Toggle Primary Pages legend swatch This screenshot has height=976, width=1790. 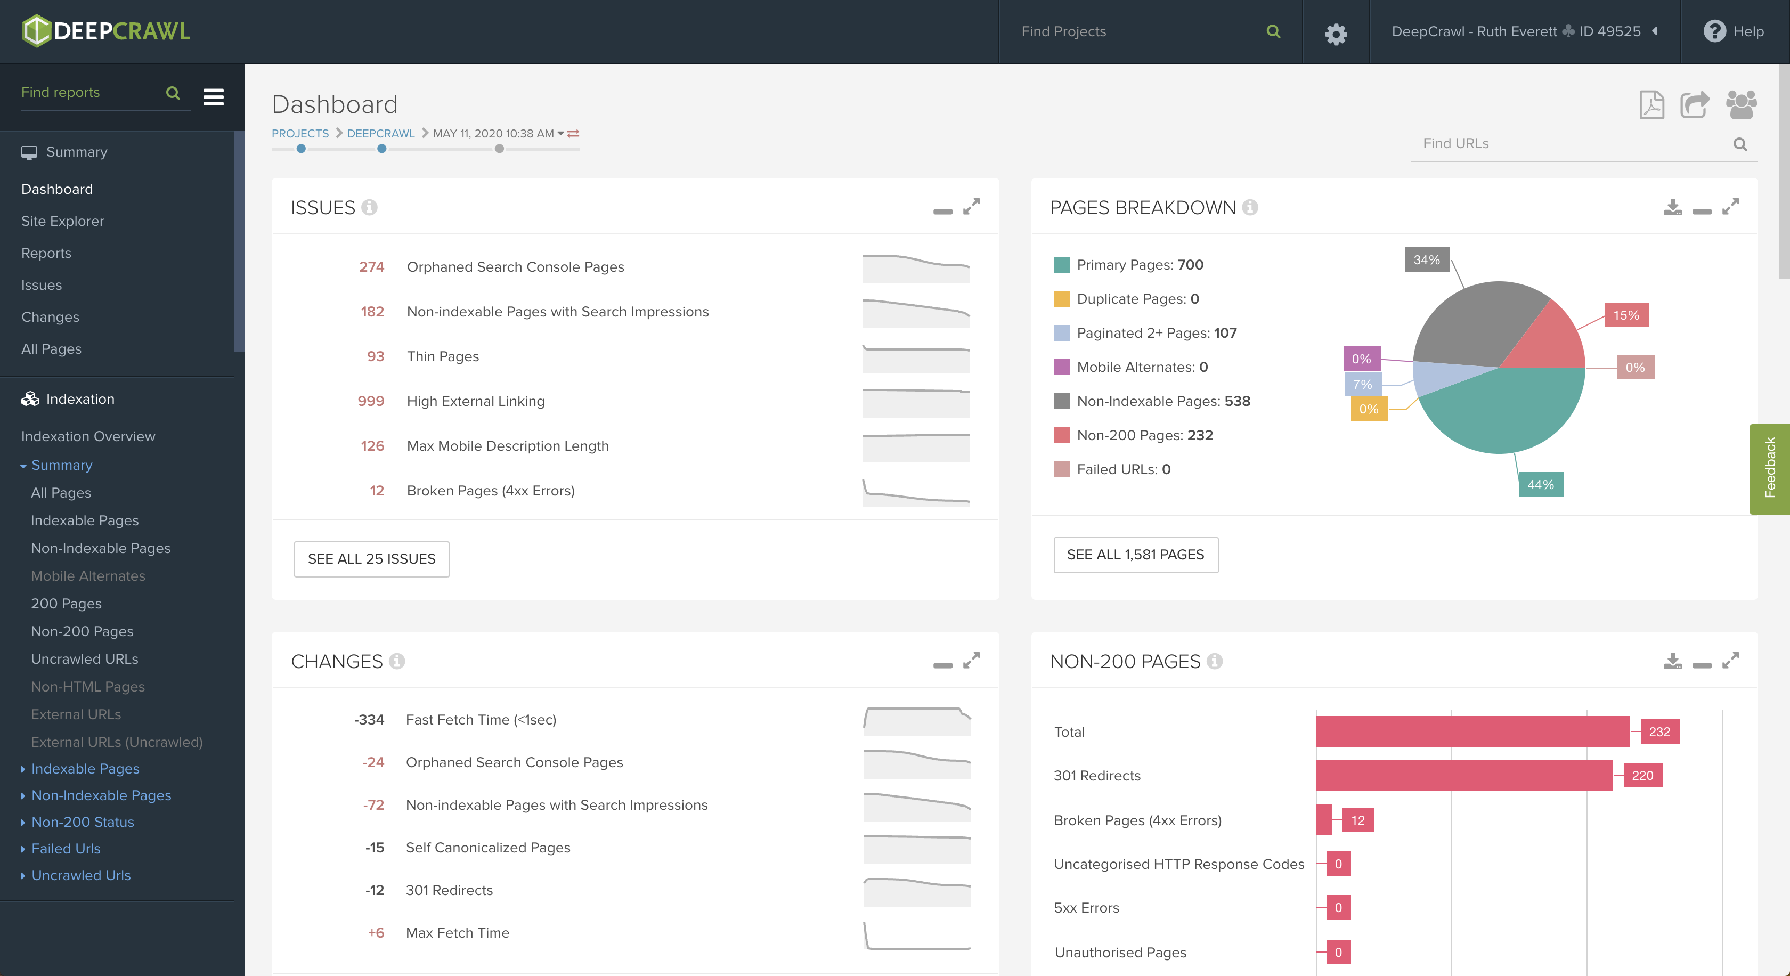coord(1061,265)
